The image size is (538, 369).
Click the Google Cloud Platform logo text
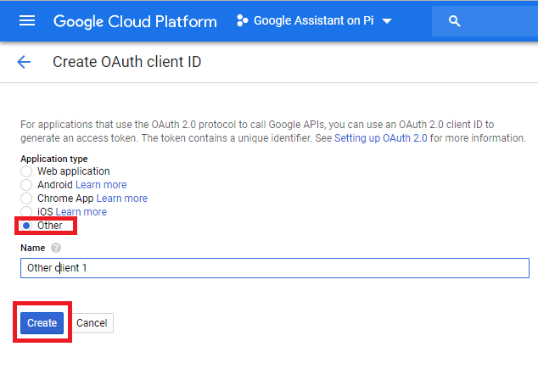pyautogui.click(x=135, y=21)
